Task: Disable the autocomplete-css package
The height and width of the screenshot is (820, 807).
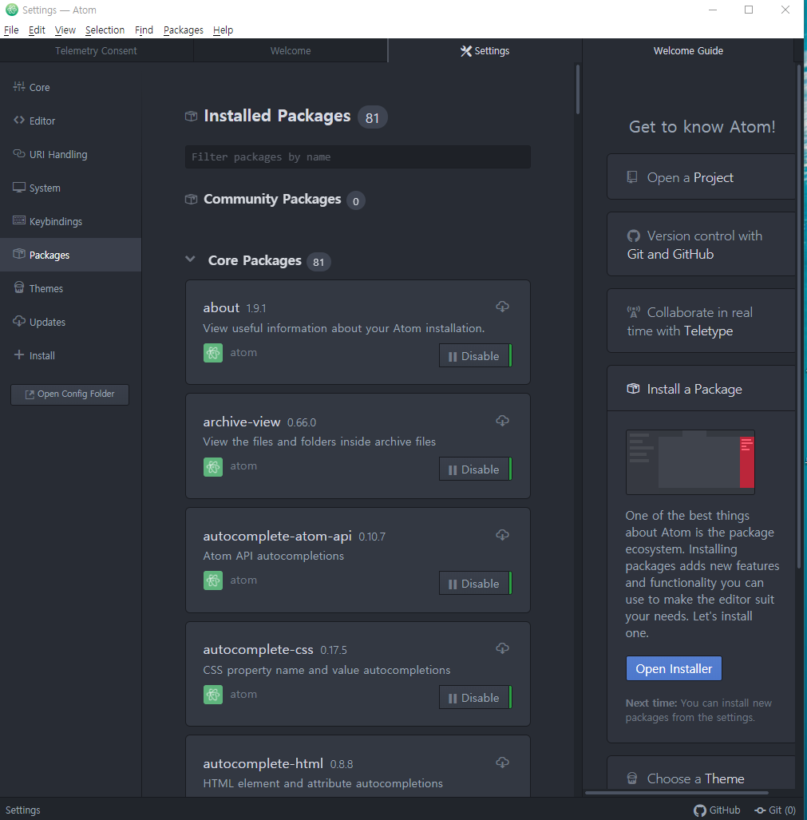Action: click(475, 698)
